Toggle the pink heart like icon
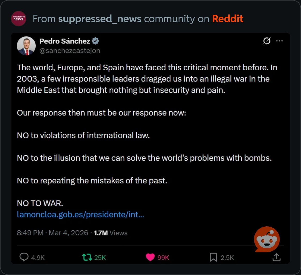This screenshot has width=301, height=275. coord(150,257)
